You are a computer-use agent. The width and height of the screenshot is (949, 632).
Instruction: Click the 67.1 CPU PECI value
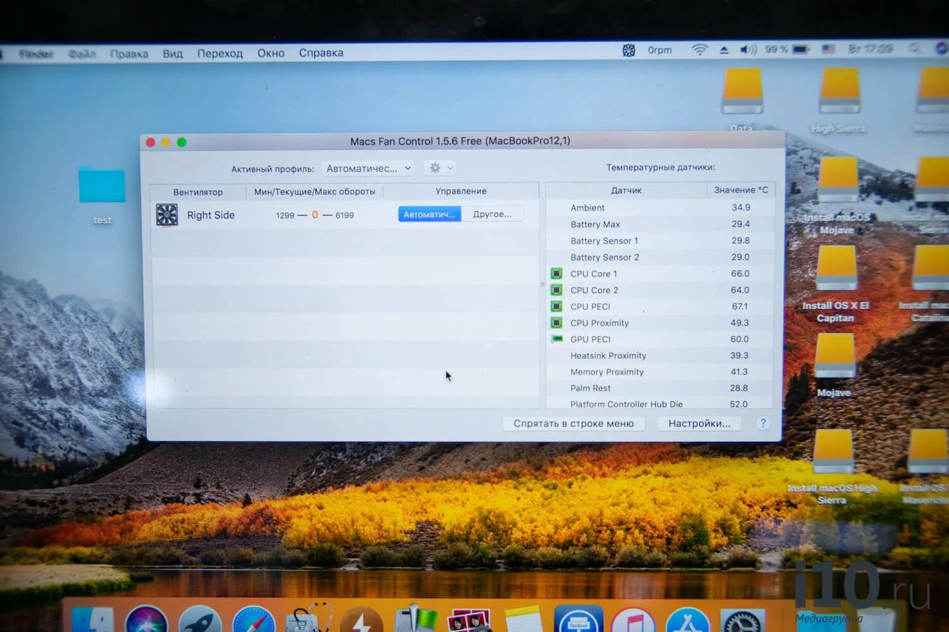(x=740, y=307)
